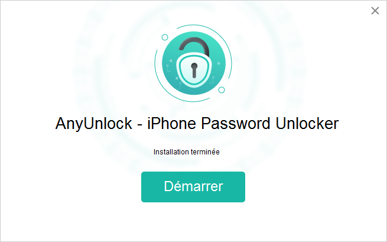This screenshot has width=387, height=242.
Task: Click the gray padlock shackle
Action: pyautogui.click(x=194, y=47)
